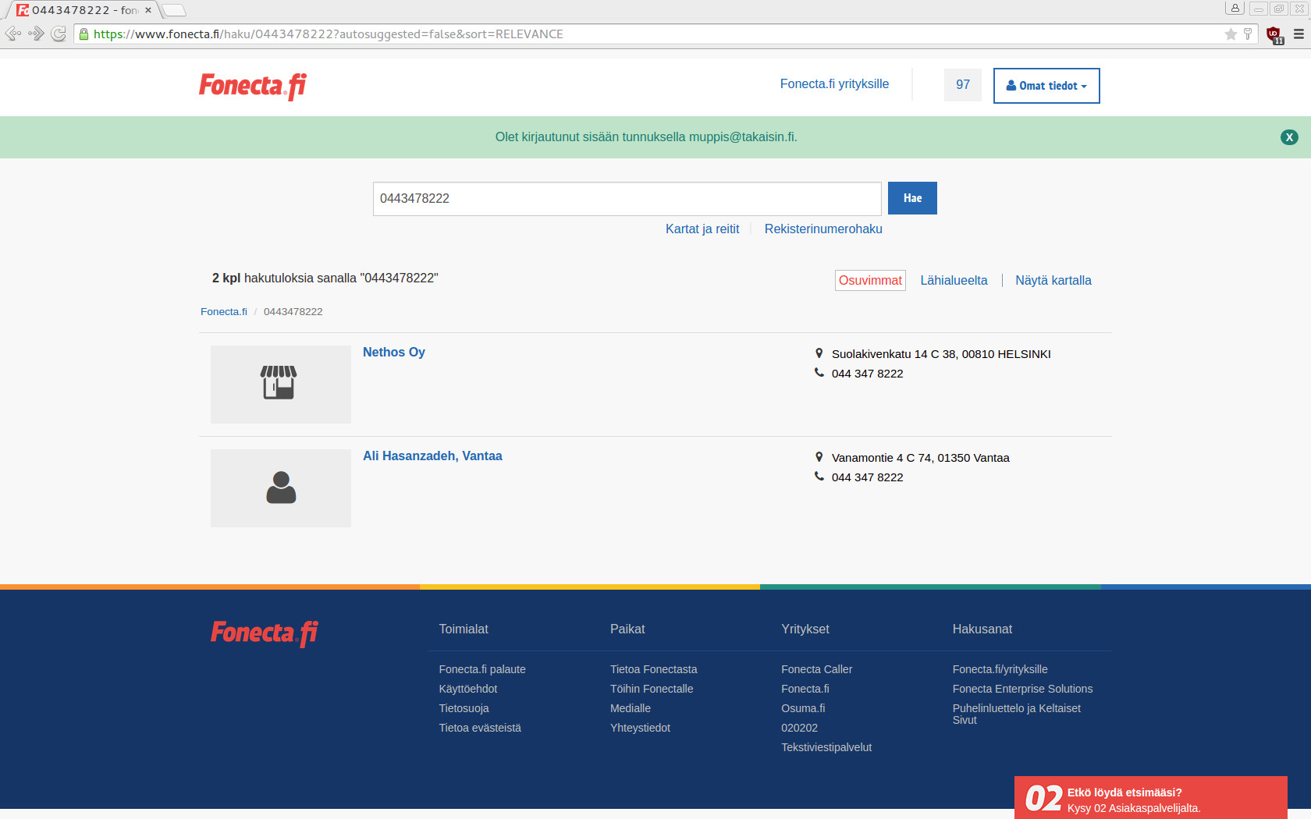Open the uBlock extension icon
The width and height of the screenshot is (1311, 819).
pyautogui.click(x=1274, y=34)
